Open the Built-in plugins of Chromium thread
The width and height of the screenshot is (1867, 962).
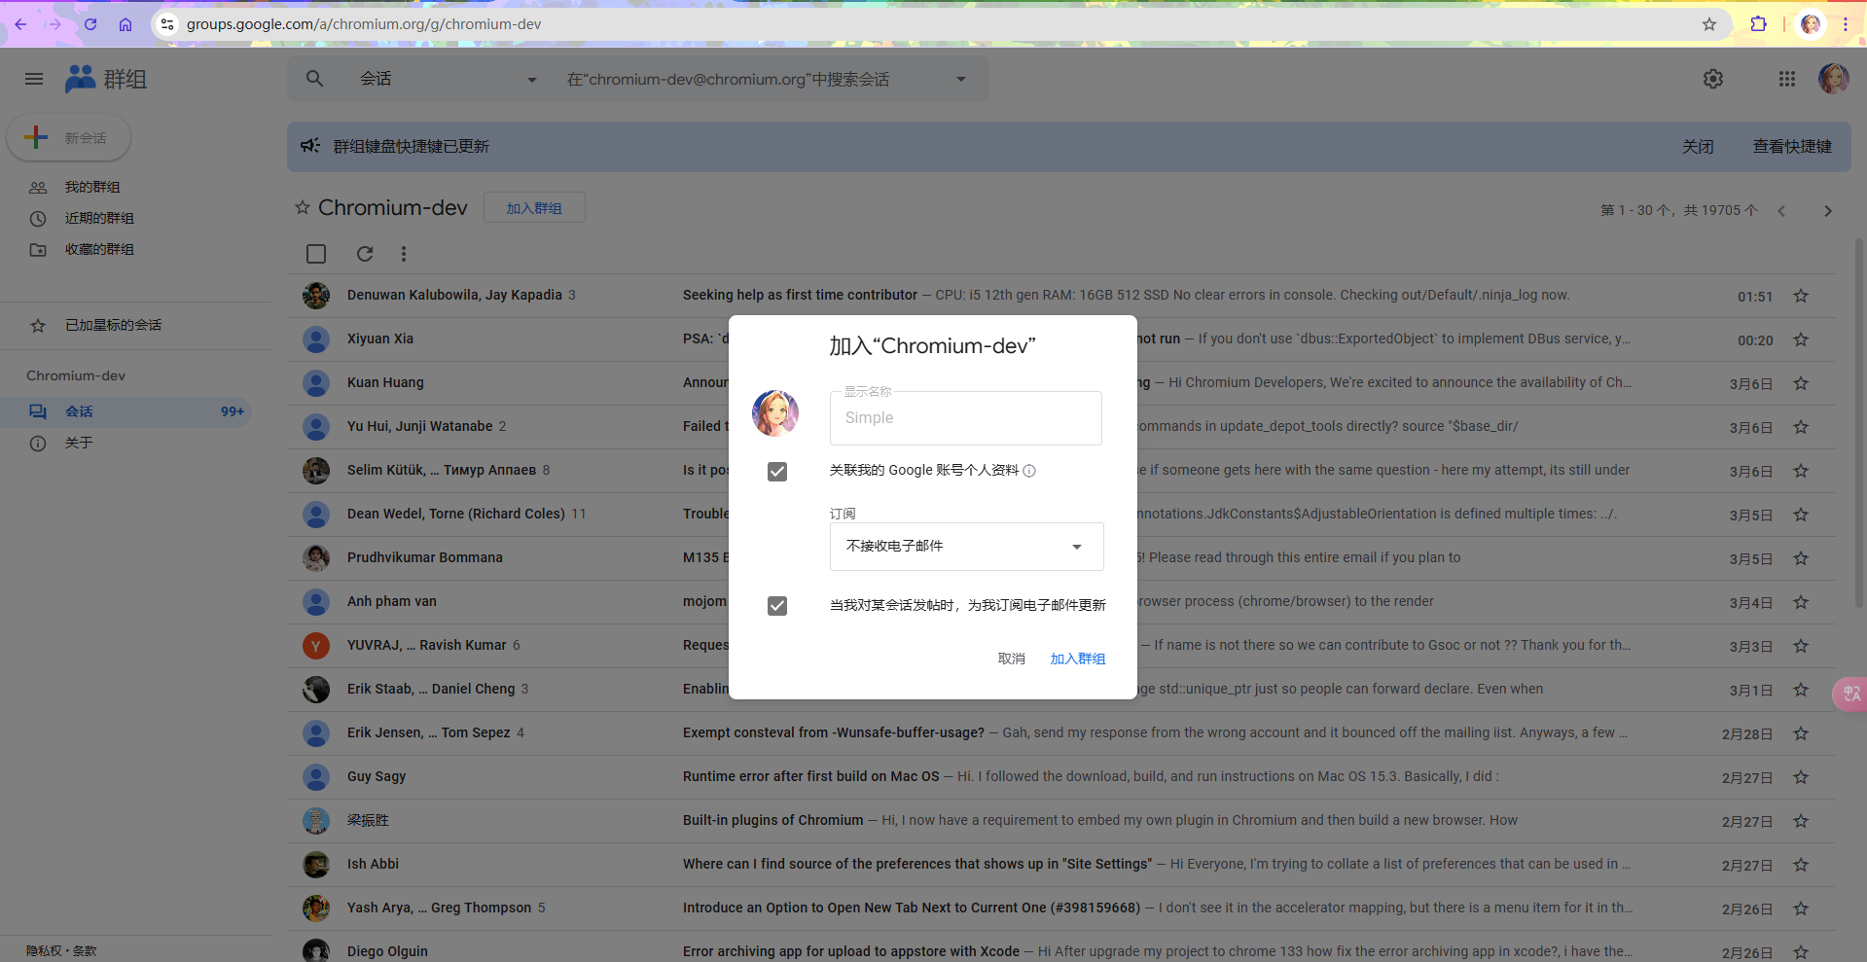[772, 821]
